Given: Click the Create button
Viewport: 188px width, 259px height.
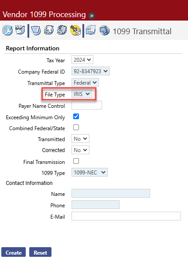Looking at the screenshot, I should (x=14, y=252).
